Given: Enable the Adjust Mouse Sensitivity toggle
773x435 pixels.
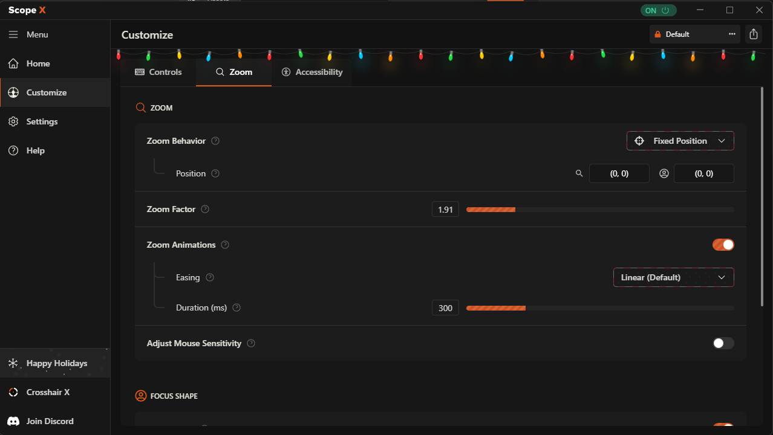Looking at the screenshot, I should point(723,343).
